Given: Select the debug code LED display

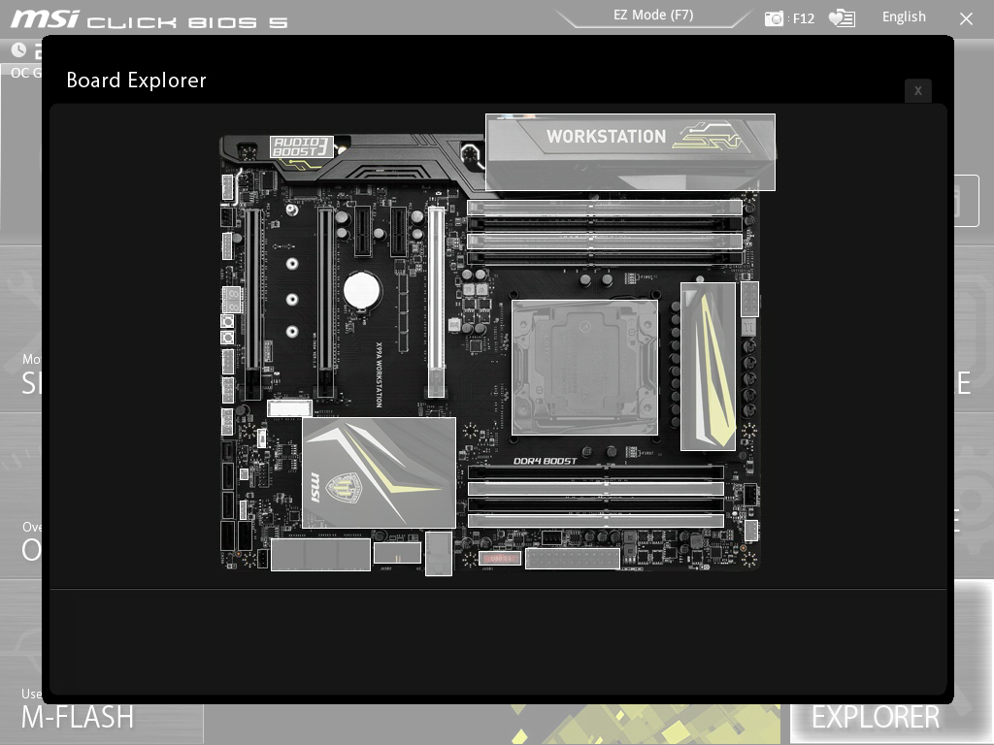Looking at the screenshot, I should (x=232, y=300).
